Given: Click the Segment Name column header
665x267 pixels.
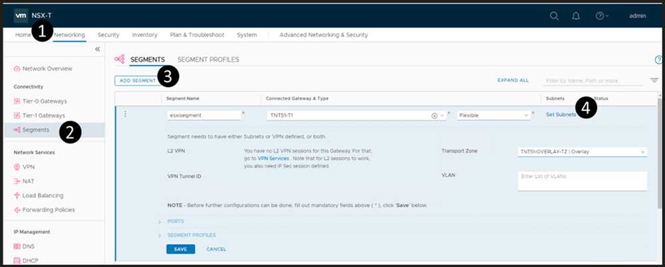Looking at the screenshot, I should (183, 98).
